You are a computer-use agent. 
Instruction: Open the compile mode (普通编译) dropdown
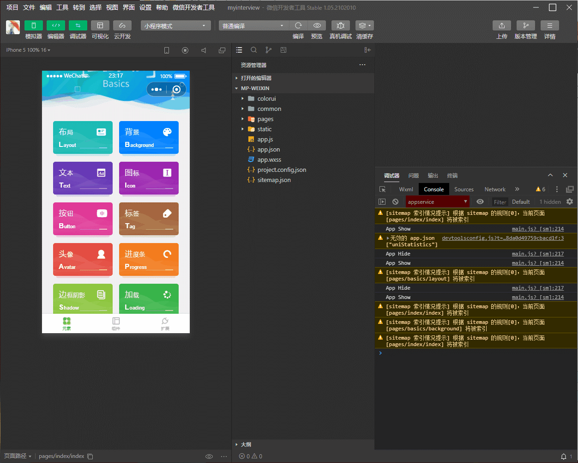pyautogui.click(x=254, y=26)
